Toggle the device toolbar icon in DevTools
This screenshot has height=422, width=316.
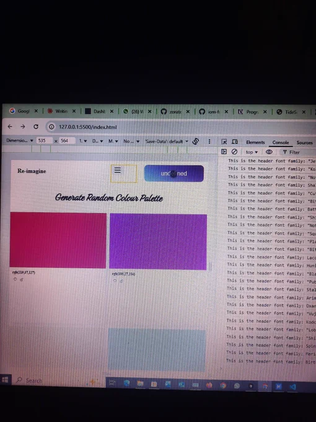(235, 141)
